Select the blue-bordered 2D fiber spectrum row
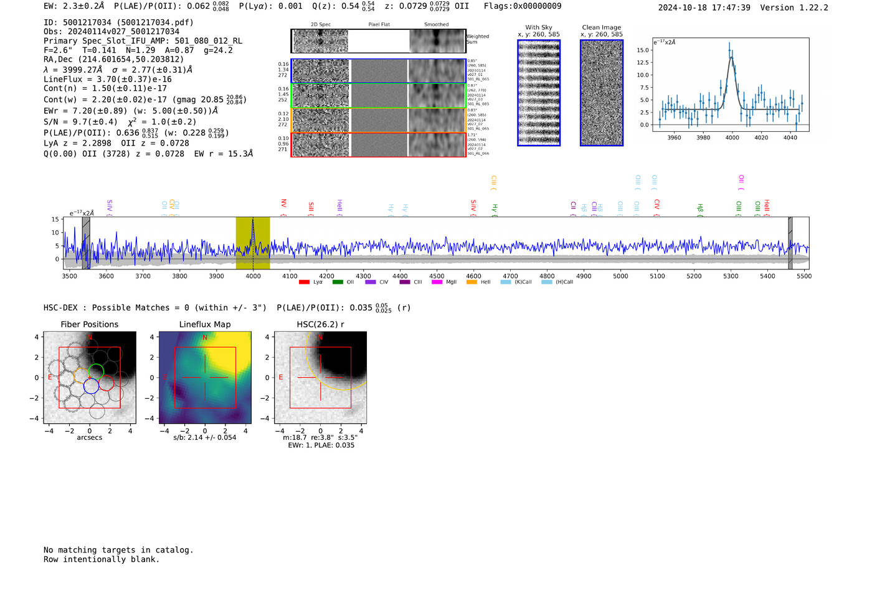The width and height of the screenshot is (872, 593). click(x=379, y=71)
